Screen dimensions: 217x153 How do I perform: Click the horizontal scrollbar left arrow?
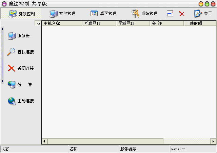pos(44,141)
